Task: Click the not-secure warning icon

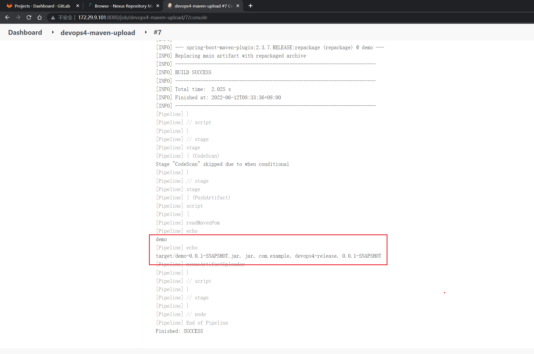Action: [x=53, y=18]
